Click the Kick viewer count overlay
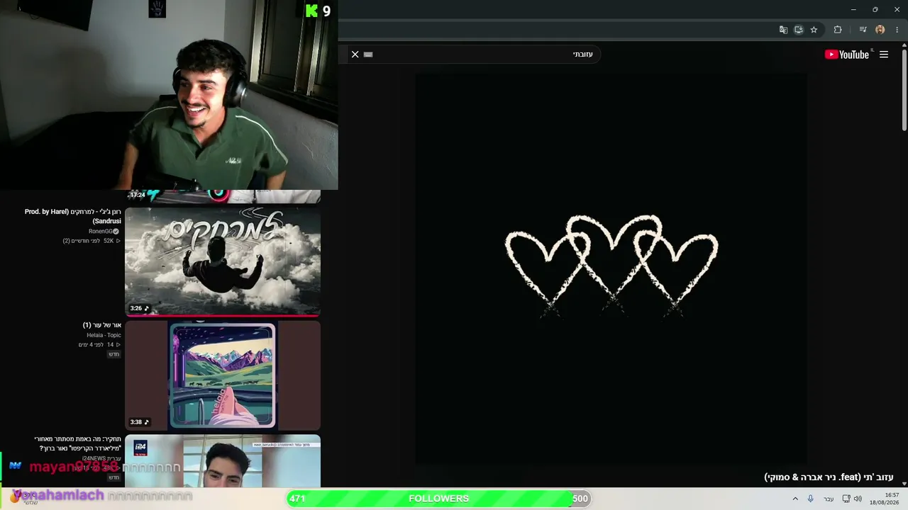The width and height of the screenshot is (908, 510). click(318, 11)
